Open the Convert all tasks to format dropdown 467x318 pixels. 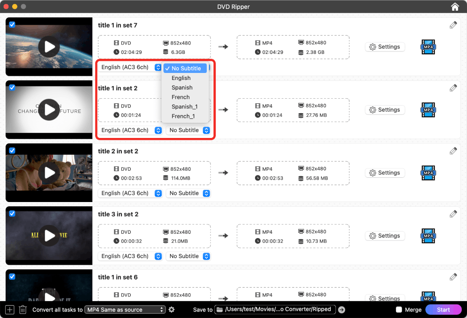(x=125, y=309)
